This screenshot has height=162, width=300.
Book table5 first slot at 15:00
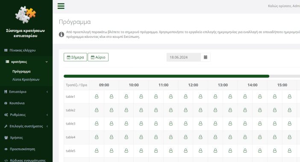275,151
